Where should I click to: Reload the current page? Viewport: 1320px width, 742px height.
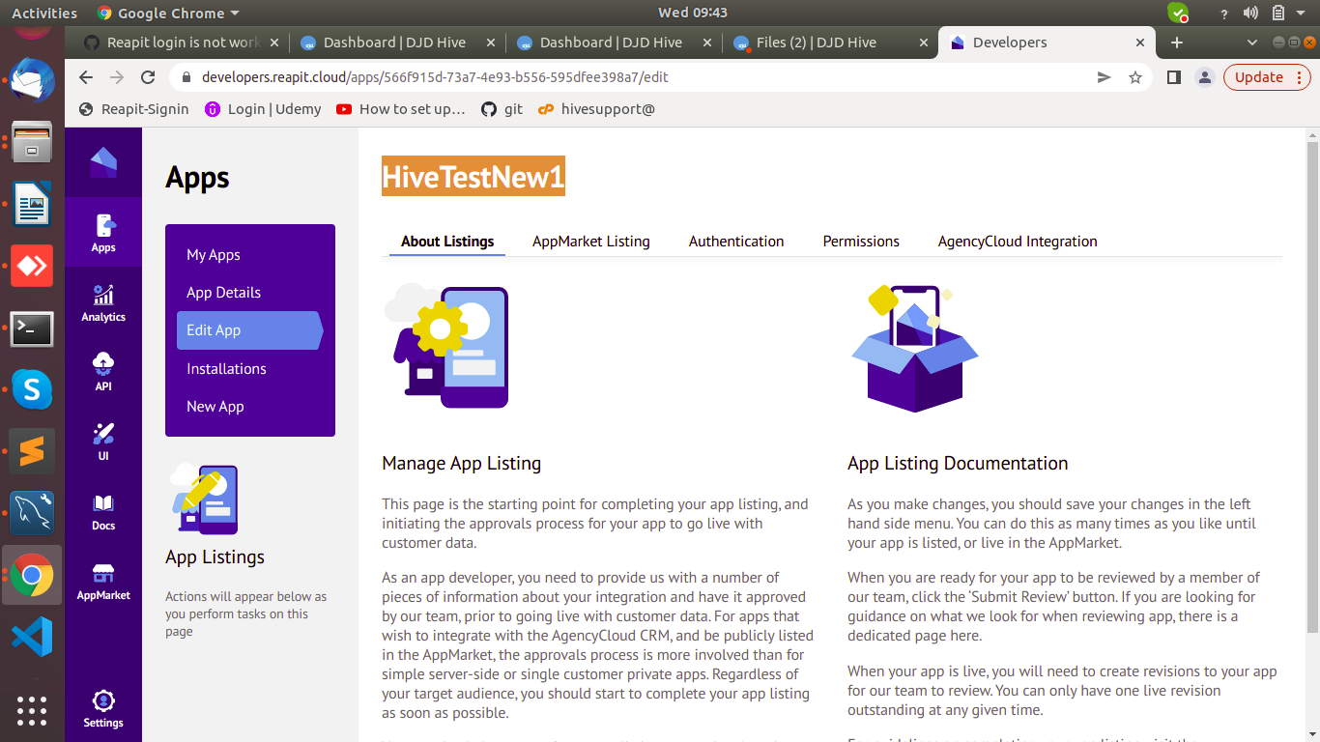(x=147, y=77)
